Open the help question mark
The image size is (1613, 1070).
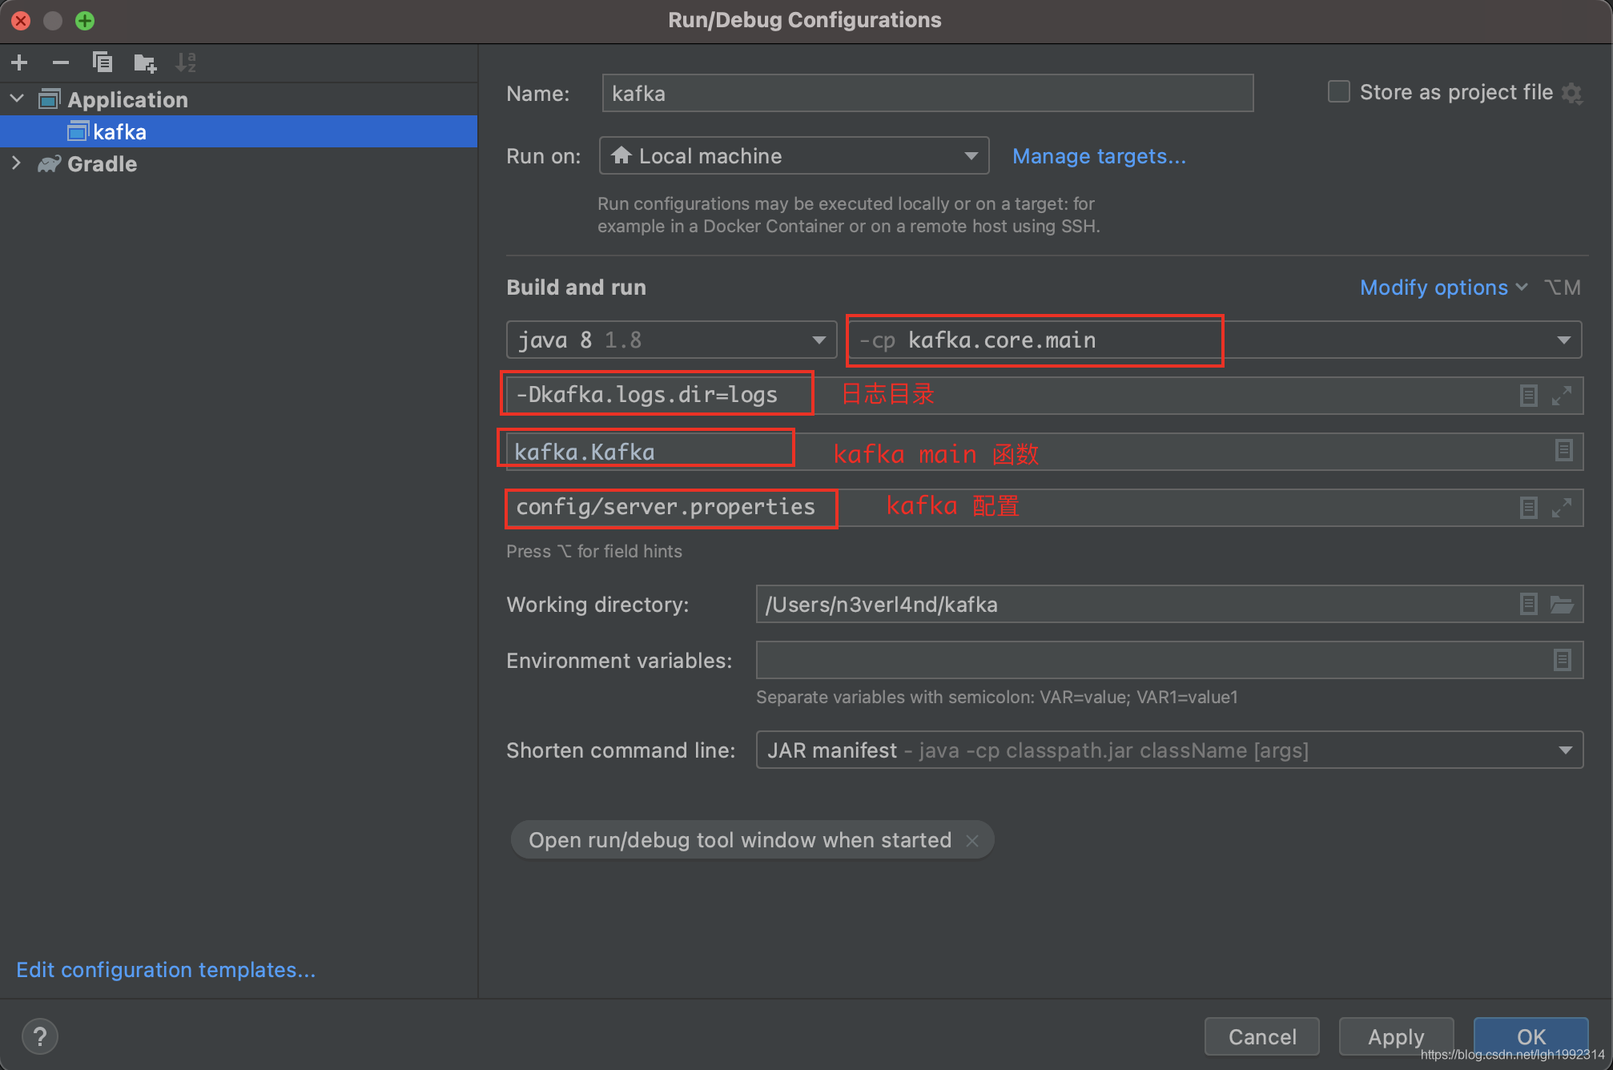pyautogui.click(x=39, y=1036)
